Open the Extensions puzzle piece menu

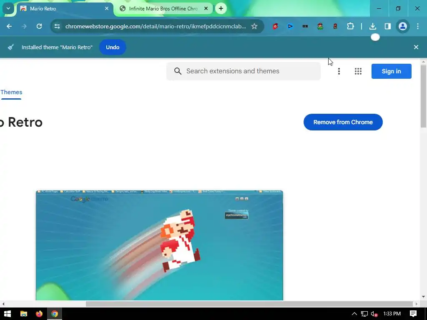[x=350, y=26]
